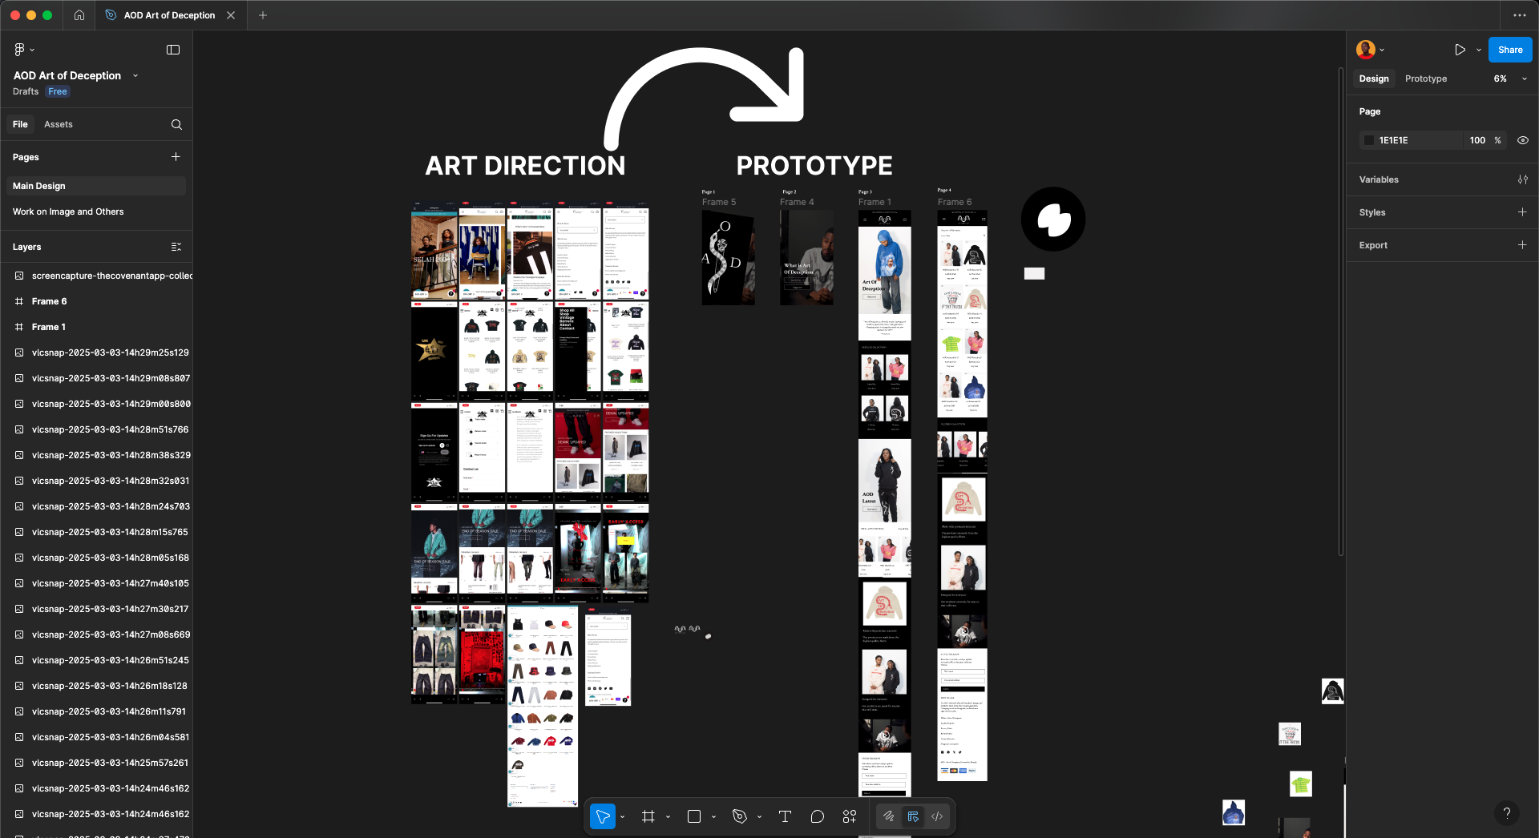The height and width of the screenshot is (838, 1539).
Task: Select the Text tool
Action: (785, 816)
